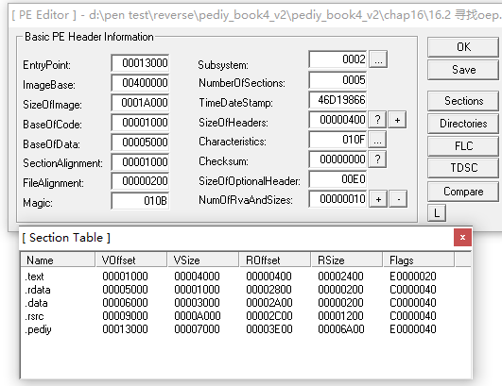The height and width of the screenshot is (386, 502).
Task: Click the SizeOfHeaders question mark button
Action: 377,120
